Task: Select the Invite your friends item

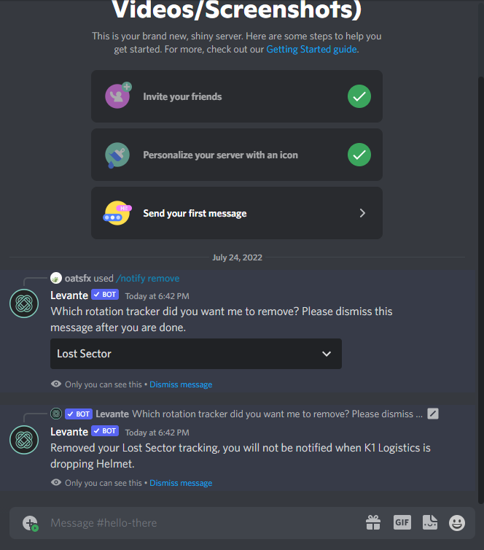Action: point(237,96)
